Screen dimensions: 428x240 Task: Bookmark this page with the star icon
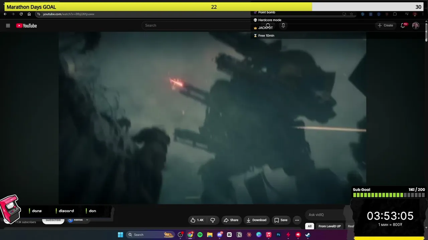click(351, 14)
